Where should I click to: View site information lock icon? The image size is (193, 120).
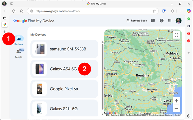click(32, 11)
